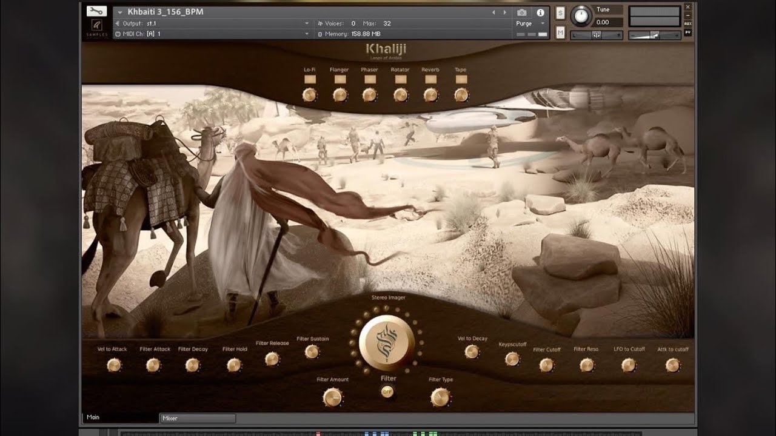776x436 pixels.
Task: Click the pan slider below Tune knob
Action: tap(597, 36)
